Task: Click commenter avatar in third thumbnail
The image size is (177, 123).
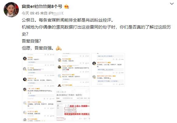Action: click(94, 63)
